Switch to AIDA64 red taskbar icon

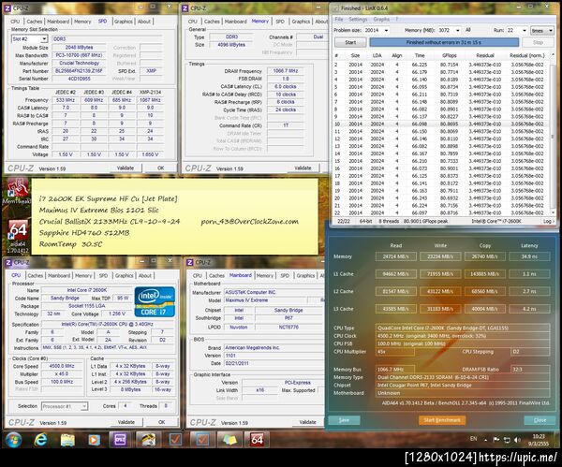pos(257,440)
